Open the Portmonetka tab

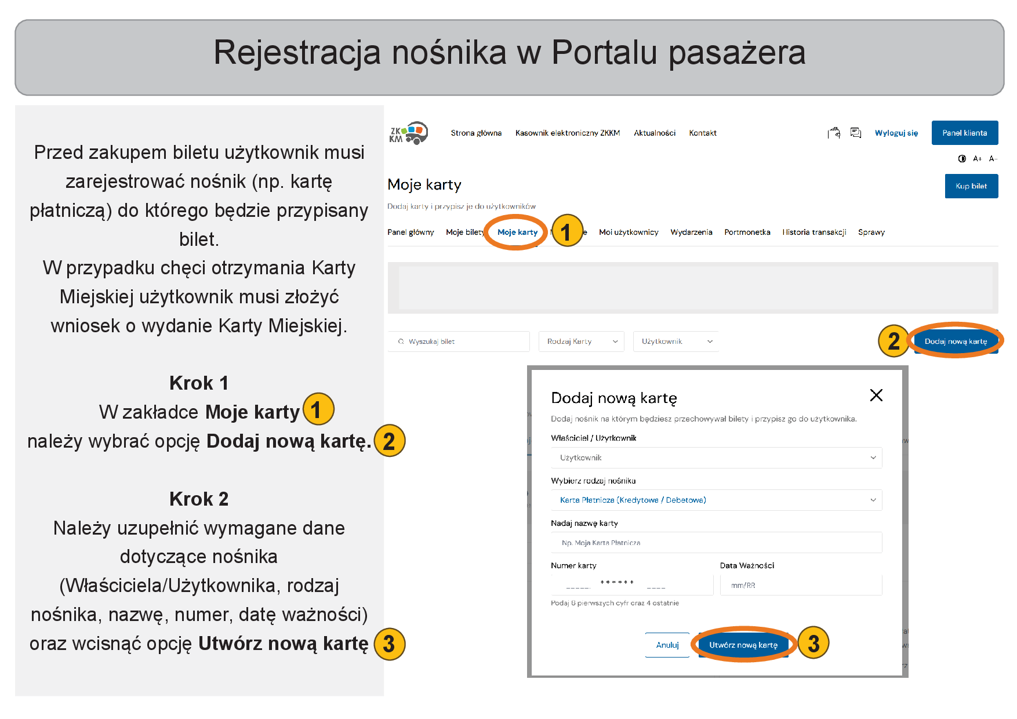click(x=747, y=232)
